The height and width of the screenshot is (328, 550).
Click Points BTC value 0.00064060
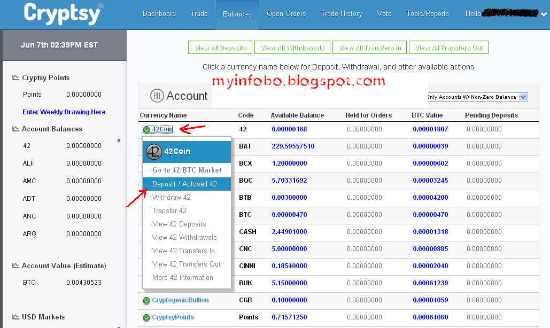tap(430, 317)
